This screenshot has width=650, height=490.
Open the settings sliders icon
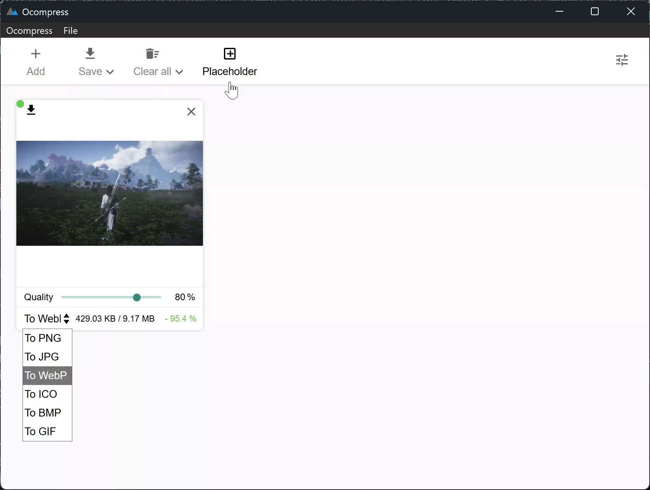pos(622,59)
